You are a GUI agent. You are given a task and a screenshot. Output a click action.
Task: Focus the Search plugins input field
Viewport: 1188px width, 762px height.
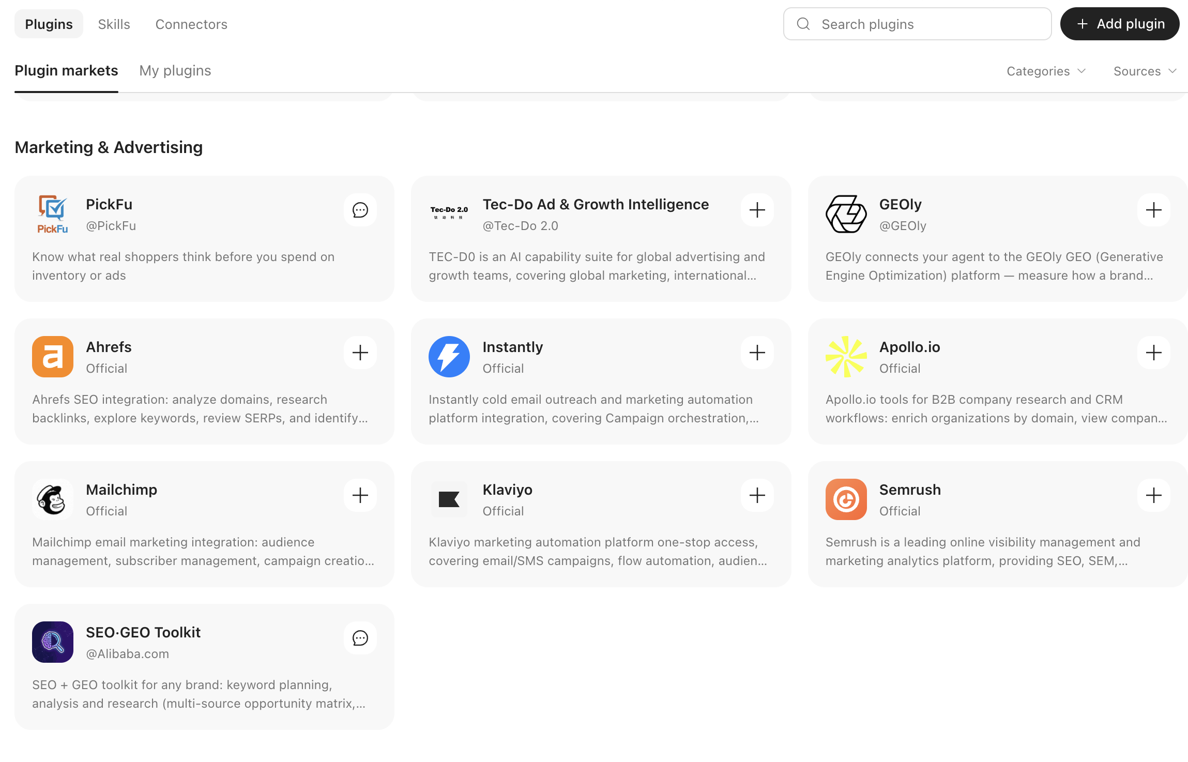(917, 24)
